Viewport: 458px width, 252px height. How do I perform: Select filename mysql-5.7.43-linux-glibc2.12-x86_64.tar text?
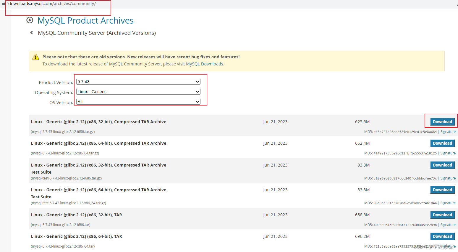pos(63,246)
